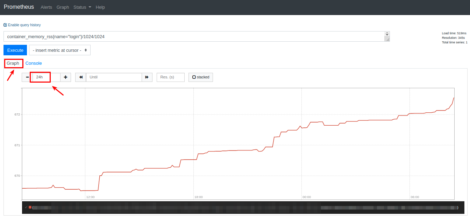This screenshot has width=470, height=217.
Task: Click the 24h range value to edit it
Action: [x=40, y=77]
